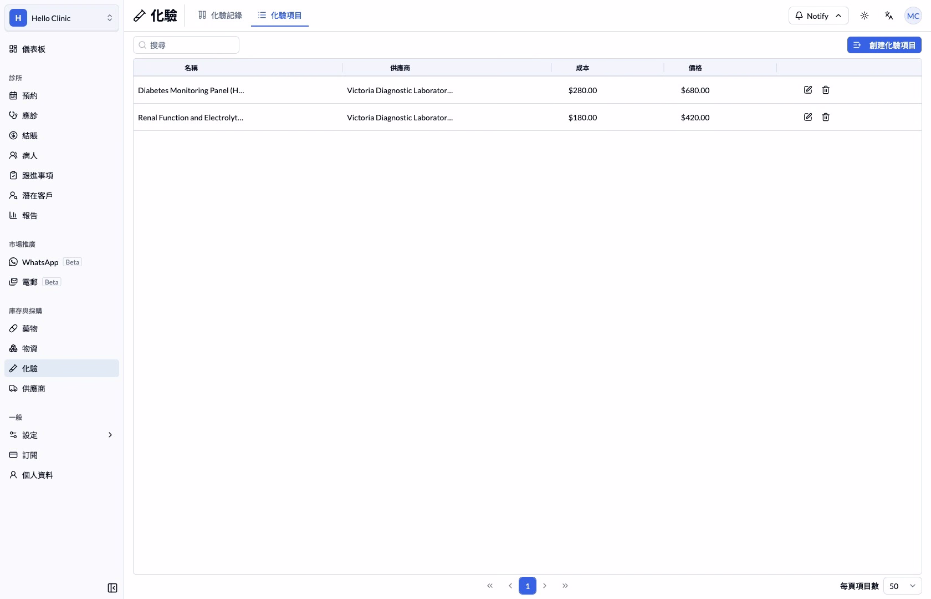Image resolution: width=931 pixels, height=599 pixels.
Task: Open the MC user avatar
Action: [x=913, y=16]
